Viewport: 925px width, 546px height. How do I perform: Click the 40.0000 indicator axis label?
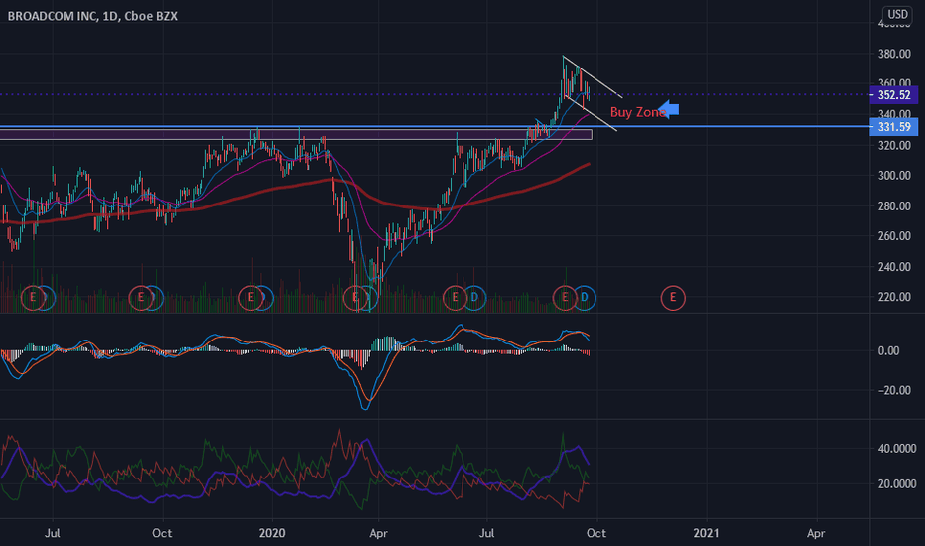(896, 449)
